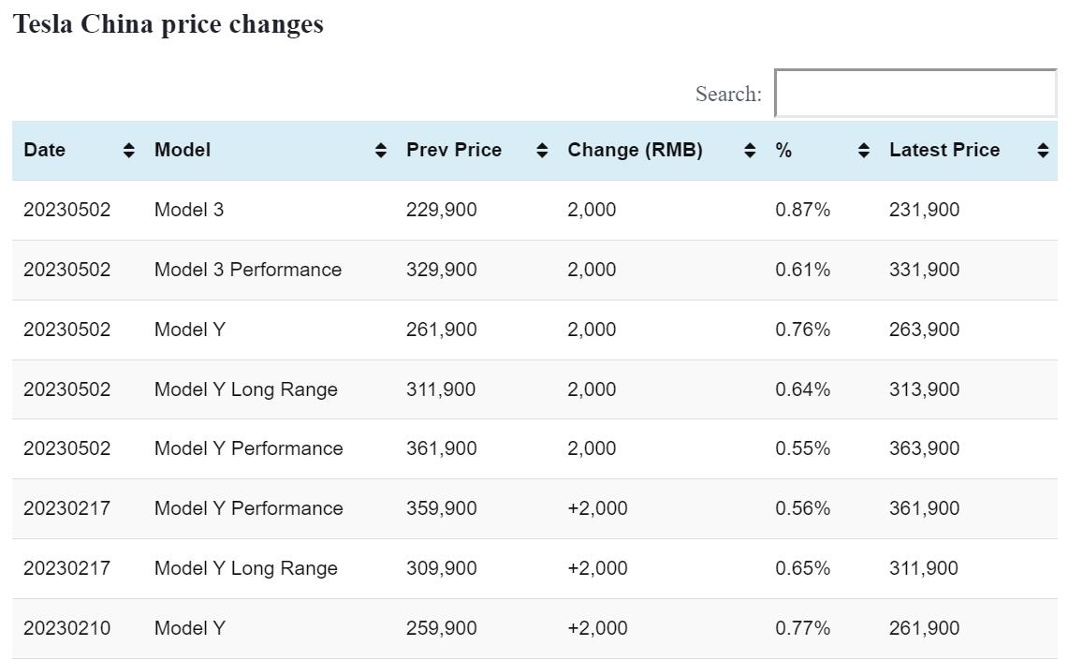Sort by Prev Price using its arrow icon
The height and width of the screenshot is (660, 1068).
pyautogui.click(x=541, y=150)
